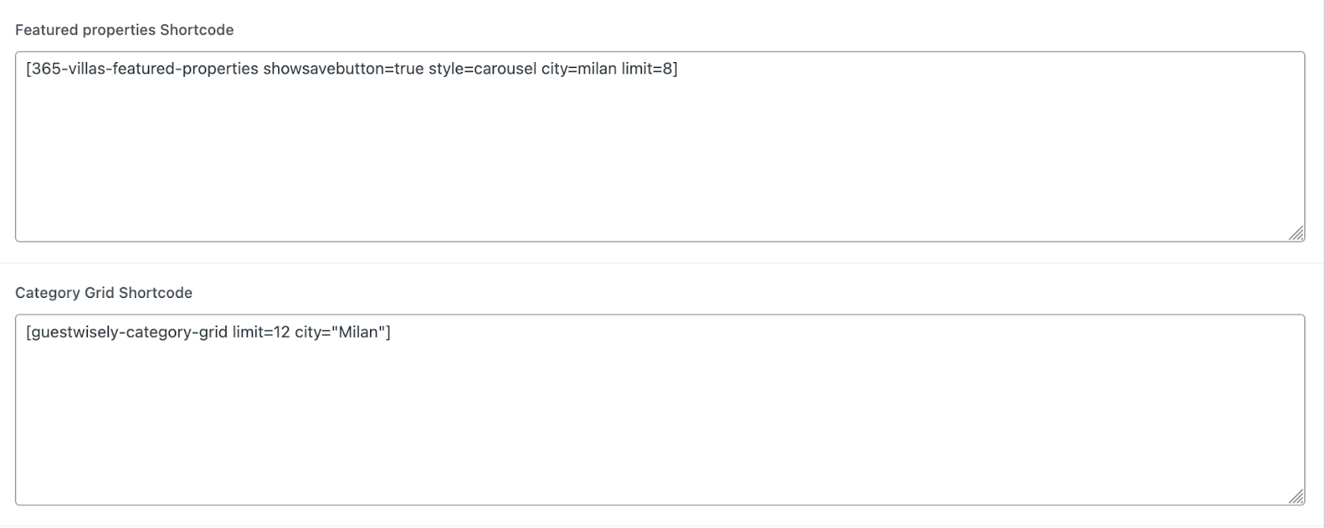The height and width of the screenshot is (528, 1325).
Task: Place cursor after the limit=8] closing bracket
Action: coord(678,69)
